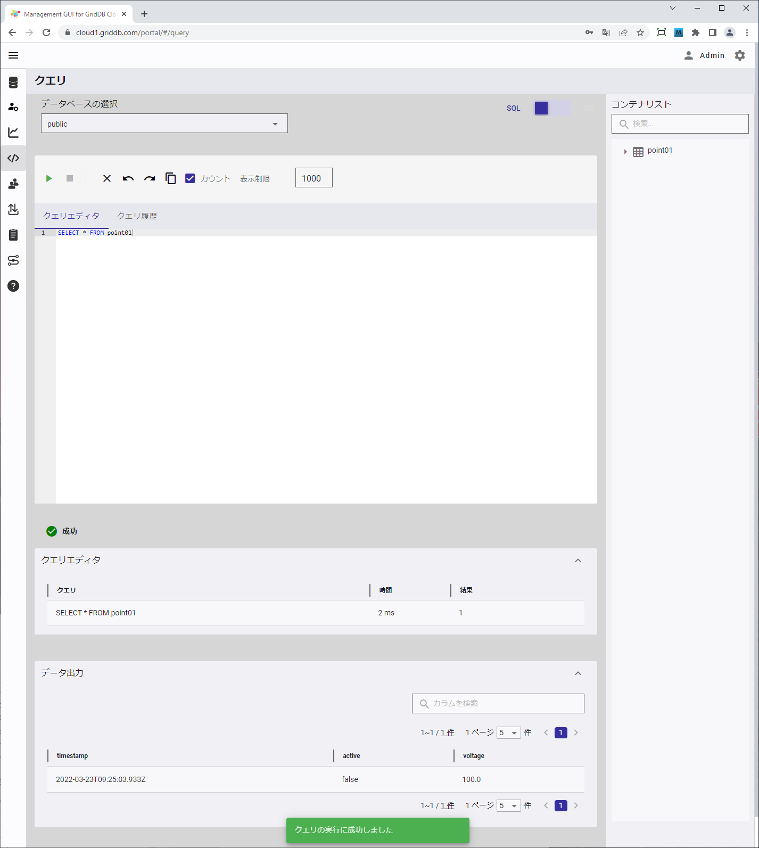This screenshot has height=848, width=759.
Task: Bookmark the page with the star icon
Action: click(640, 32)
